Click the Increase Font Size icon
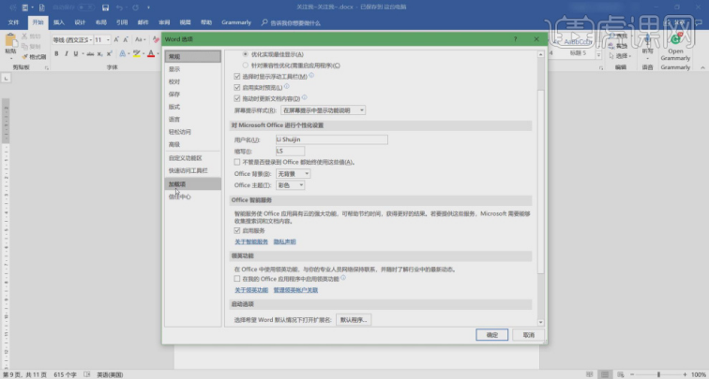The image size is (709, 379). click(116, 39)
